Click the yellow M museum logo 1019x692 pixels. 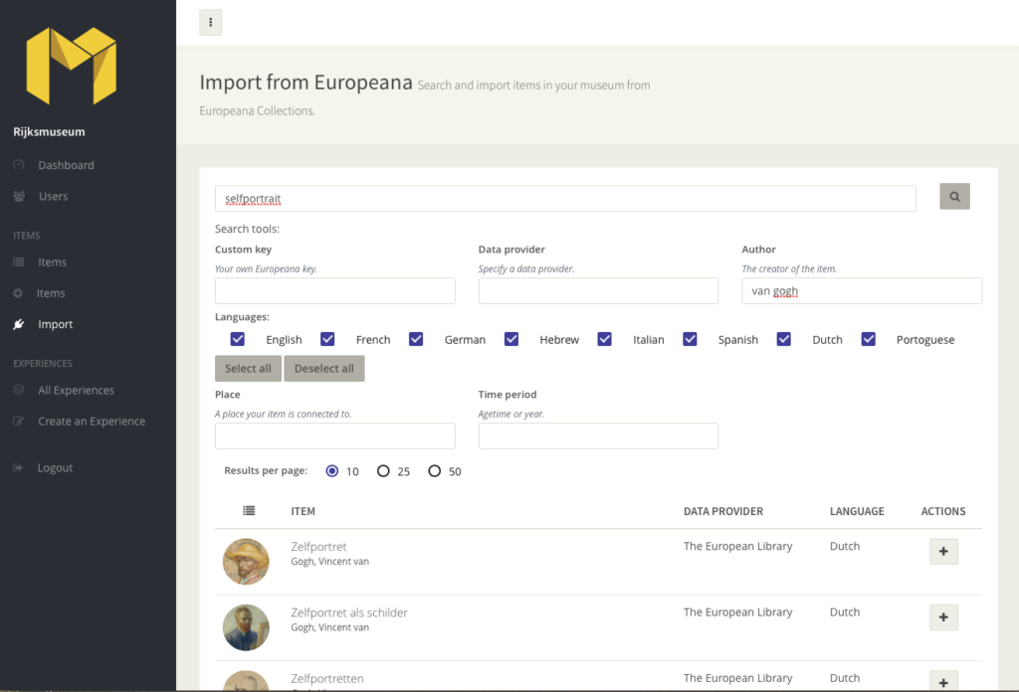[72, 66]
